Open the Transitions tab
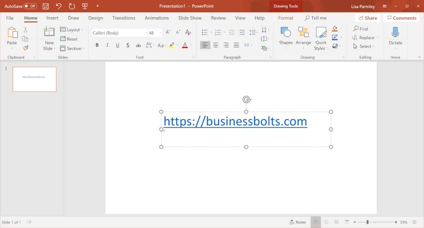Screen dimensions: 424x228 click(x=124, y=18)
